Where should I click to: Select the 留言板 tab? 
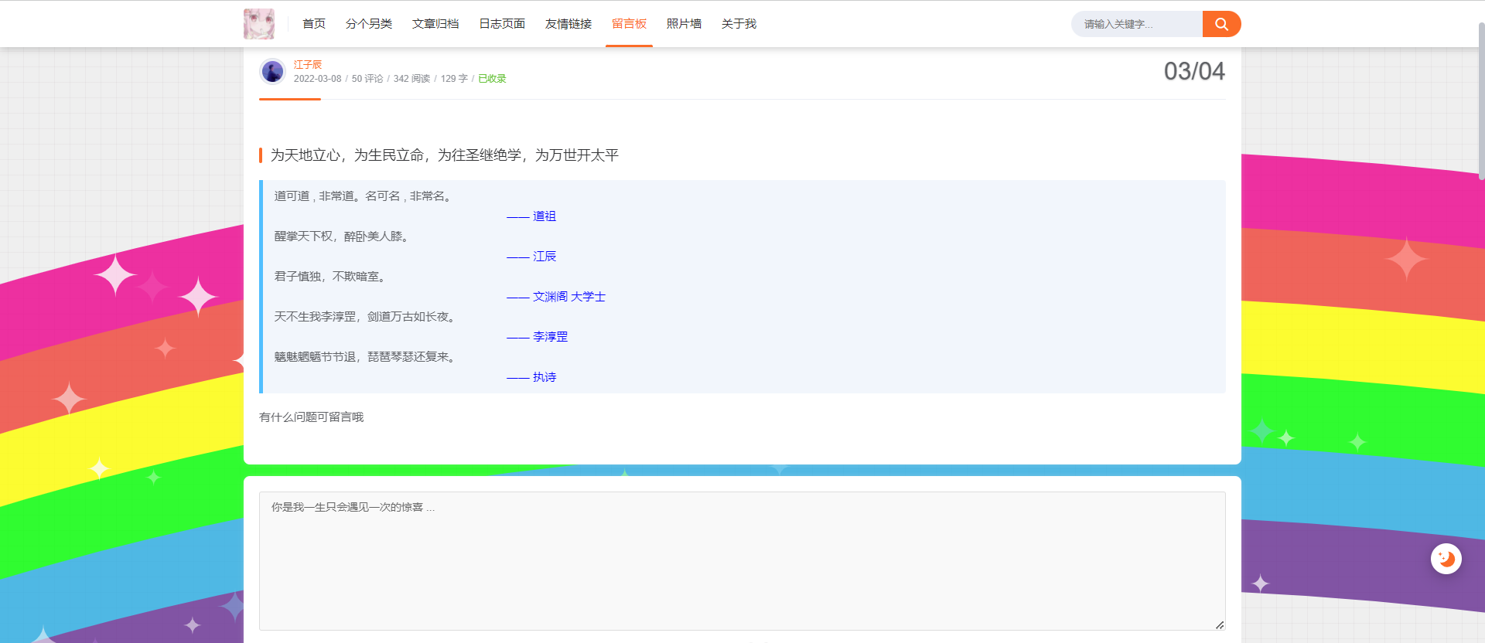click(629, 24)
